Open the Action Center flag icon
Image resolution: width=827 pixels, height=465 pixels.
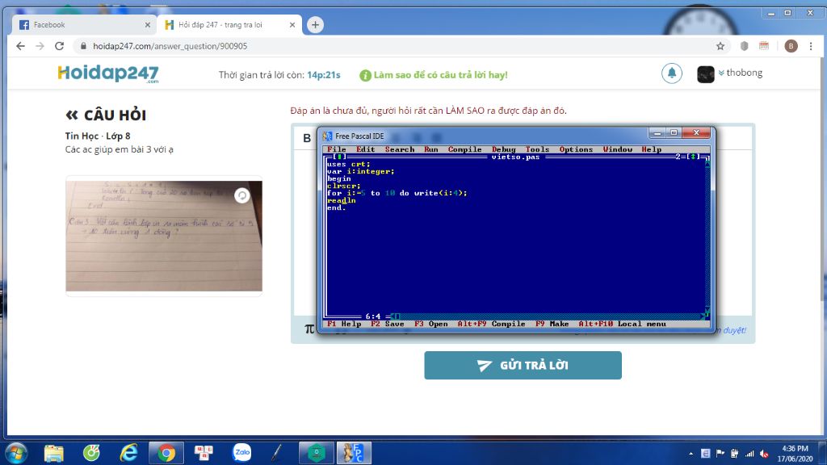[x=720, y=454]
